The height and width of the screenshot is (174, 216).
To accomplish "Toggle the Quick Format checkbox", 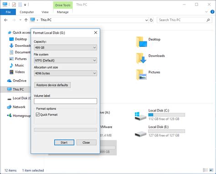I will click(38, 114).
